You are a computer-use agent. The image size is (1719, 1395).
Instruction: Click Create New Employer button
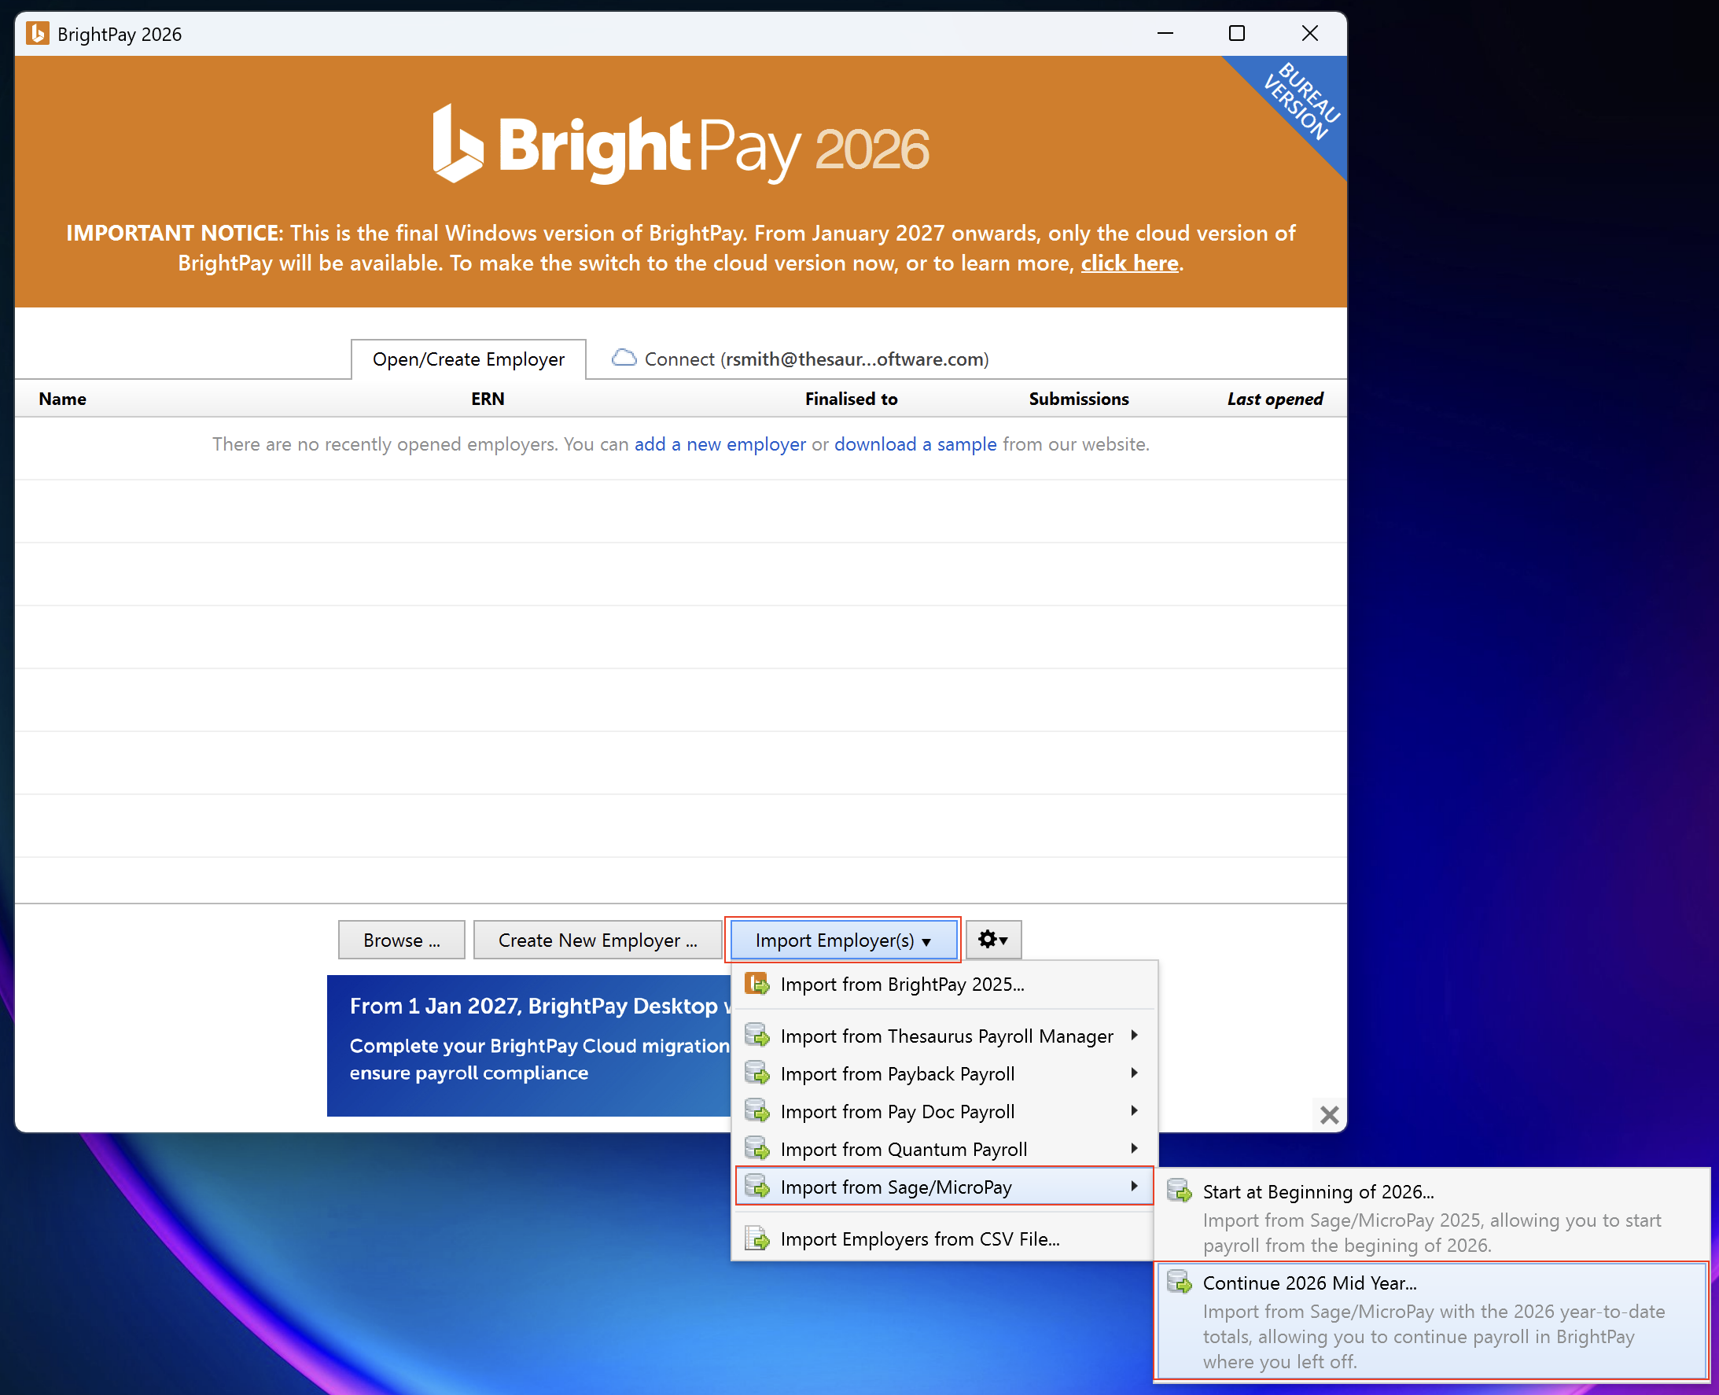pyautogui.click(x=597, y=940)
